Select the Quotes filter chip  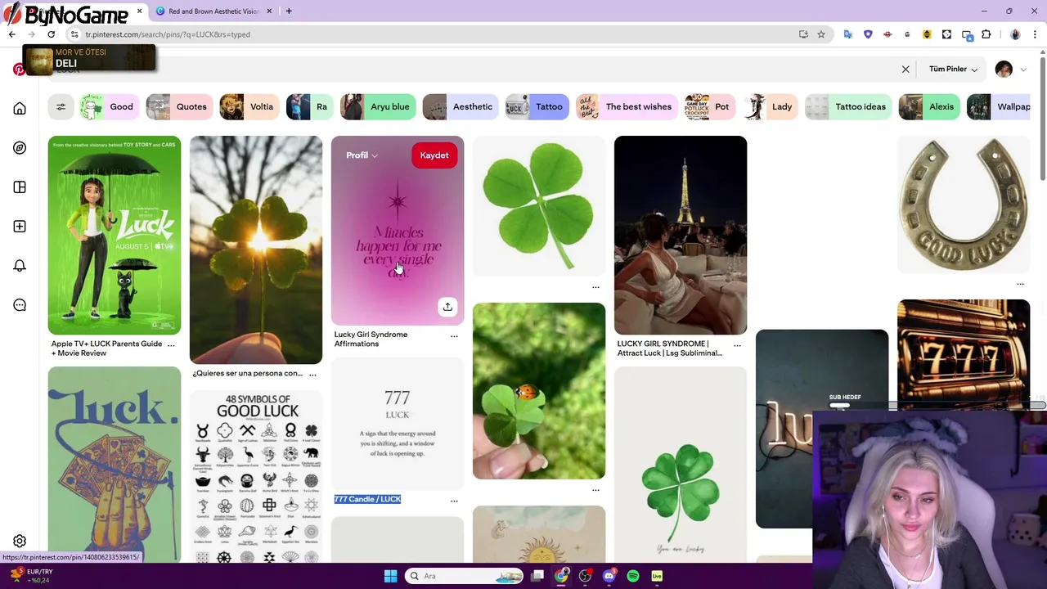[178, 107]
